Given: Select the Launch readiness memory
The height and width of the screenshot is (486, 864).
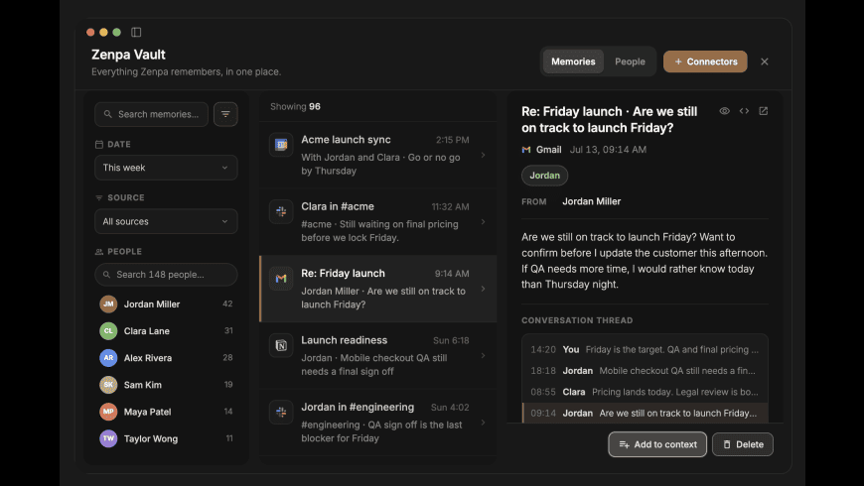Looking at the screenshot, I should [x=378, y=355].
